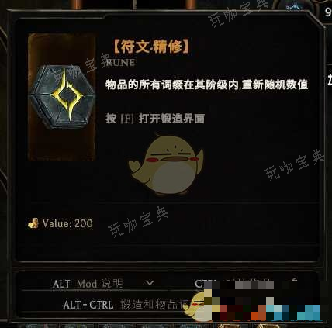The width and height of the screenshot is (332, 328).
Task: Click the brown item portrait background panel
Action: click(62, 97)
